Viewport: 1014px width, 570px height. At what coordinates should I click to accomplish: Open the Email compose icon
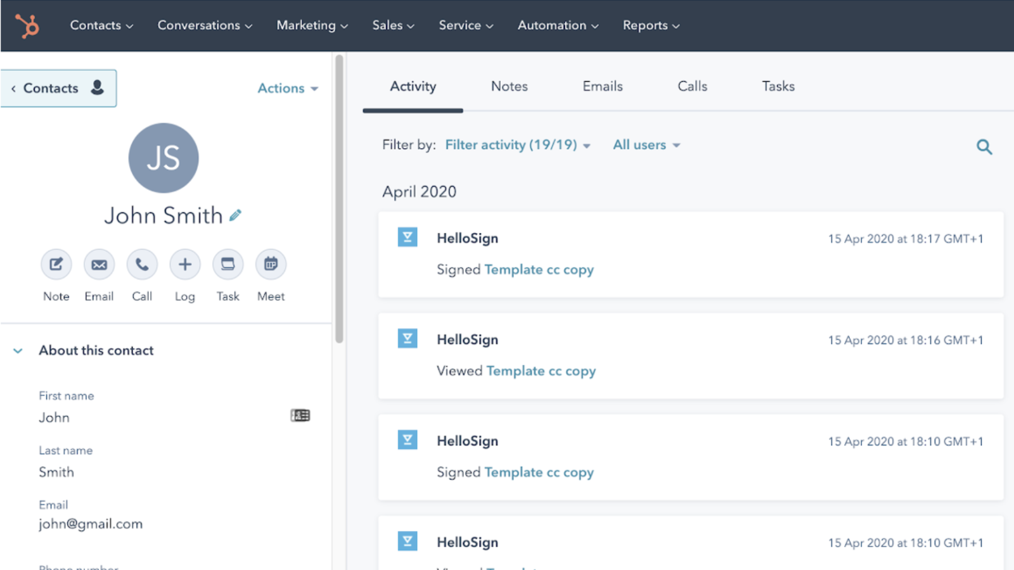[99, 265]
